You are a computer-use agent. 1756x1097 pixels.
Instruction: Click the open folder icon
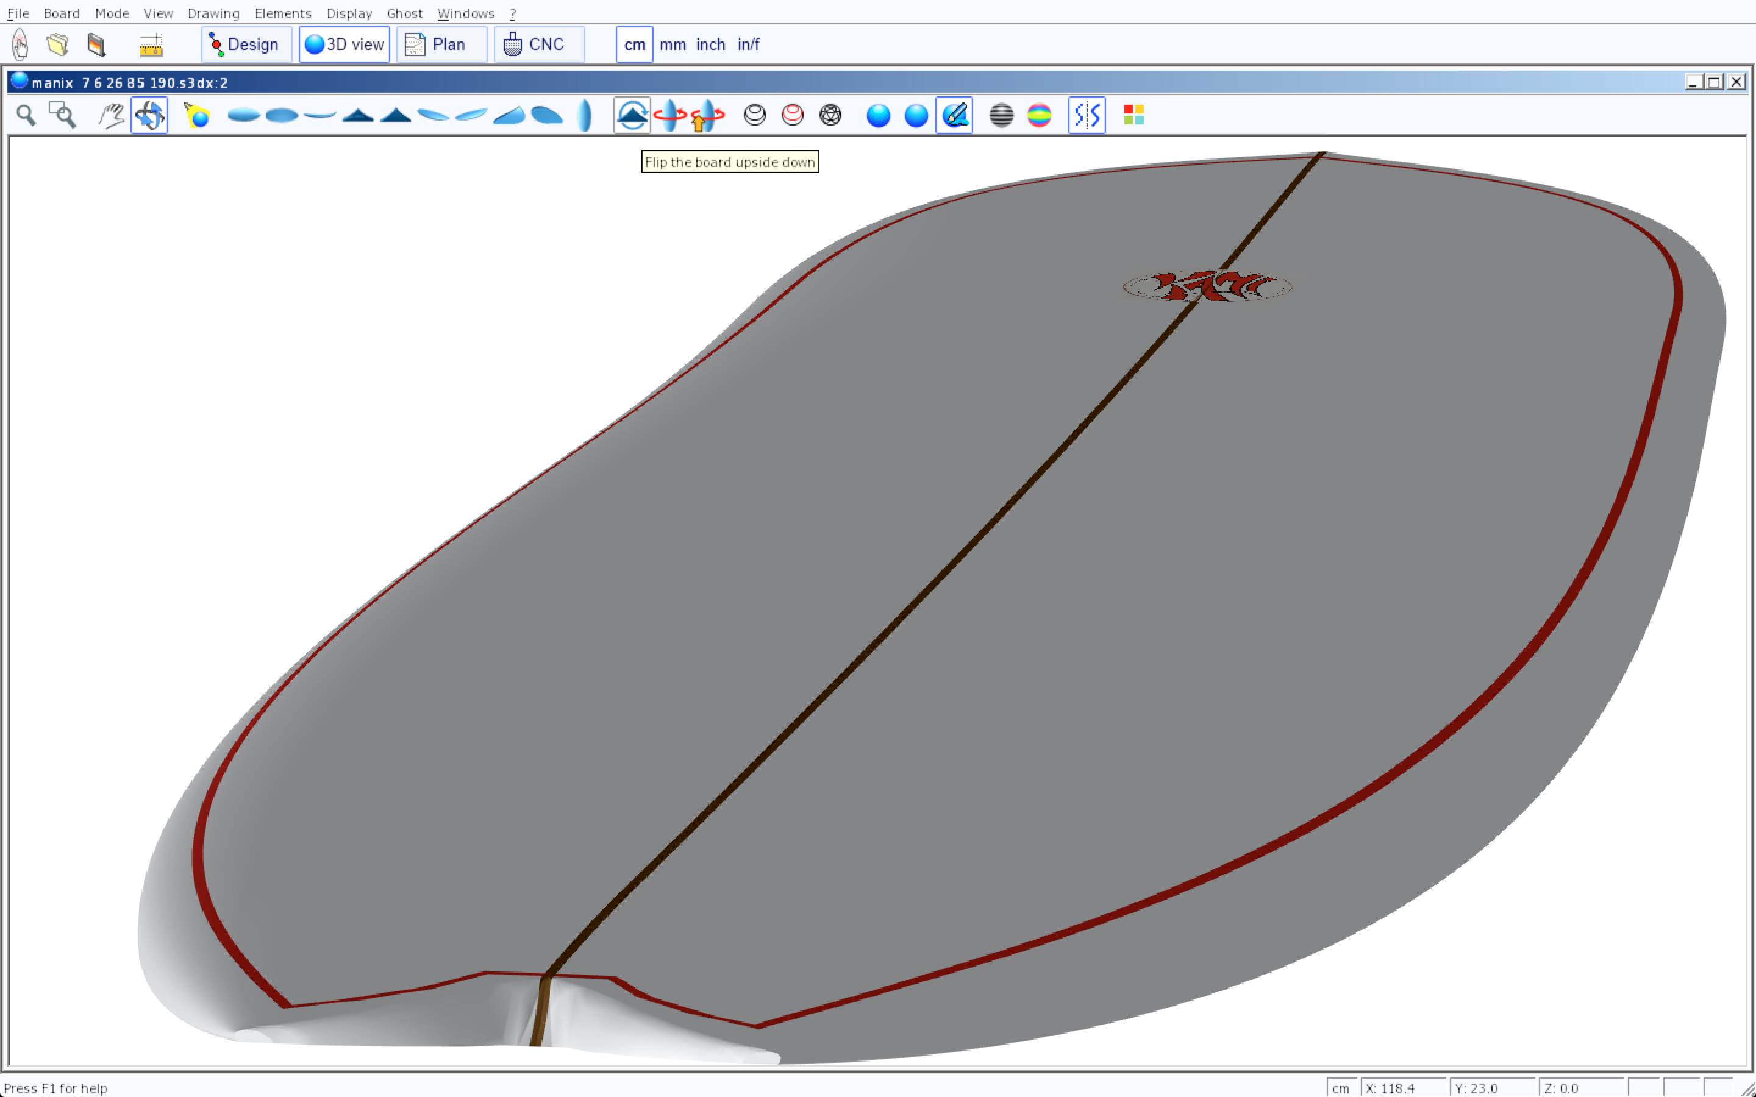[57, 44]
